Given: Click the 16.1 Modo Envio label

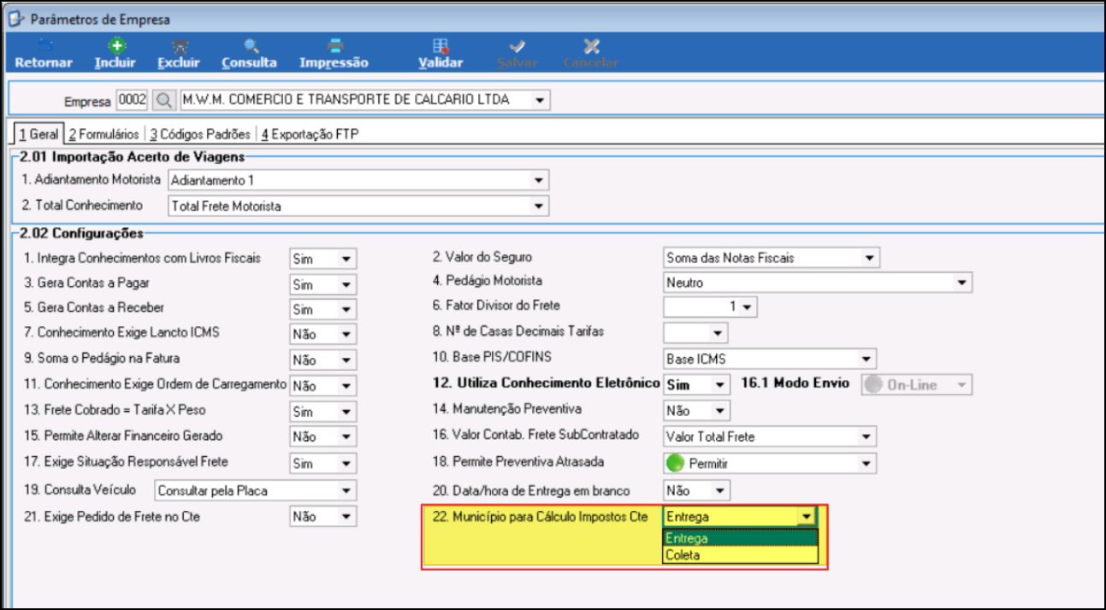Looking at the screenshot, I should click(x=795, y=383).
